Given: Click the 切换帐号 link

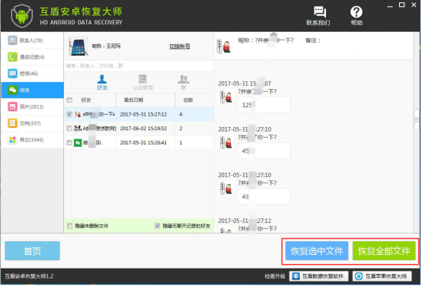Looking at the screenshot, I should pos(180,46).
